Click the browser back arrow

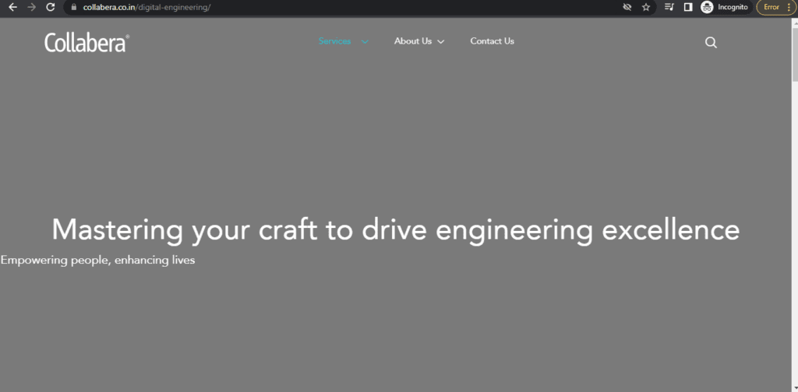tap(12, 7)
